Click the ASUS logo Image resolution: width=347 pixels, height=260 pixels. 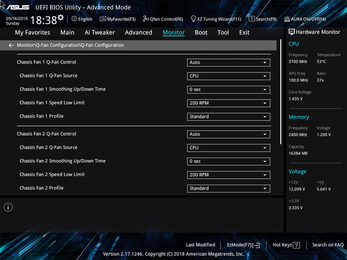pos(17,7)
